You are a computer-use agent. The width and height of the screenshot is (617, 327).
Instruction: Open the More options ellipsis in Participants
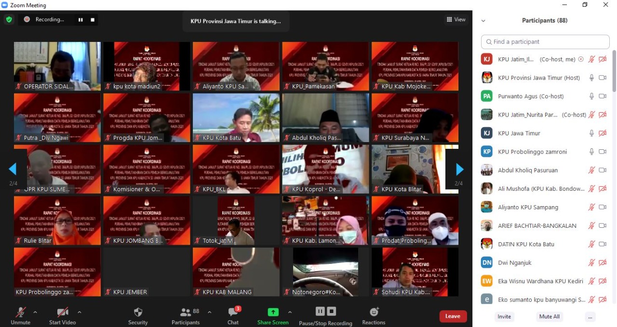(590, 316)
